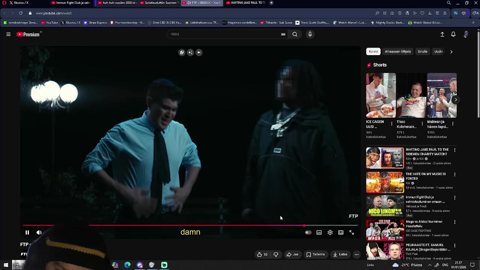Viewport: 480px width, 270px height.
Task: Open options for the Maga vs Aleksi video
Action: [x=454, y=222]
